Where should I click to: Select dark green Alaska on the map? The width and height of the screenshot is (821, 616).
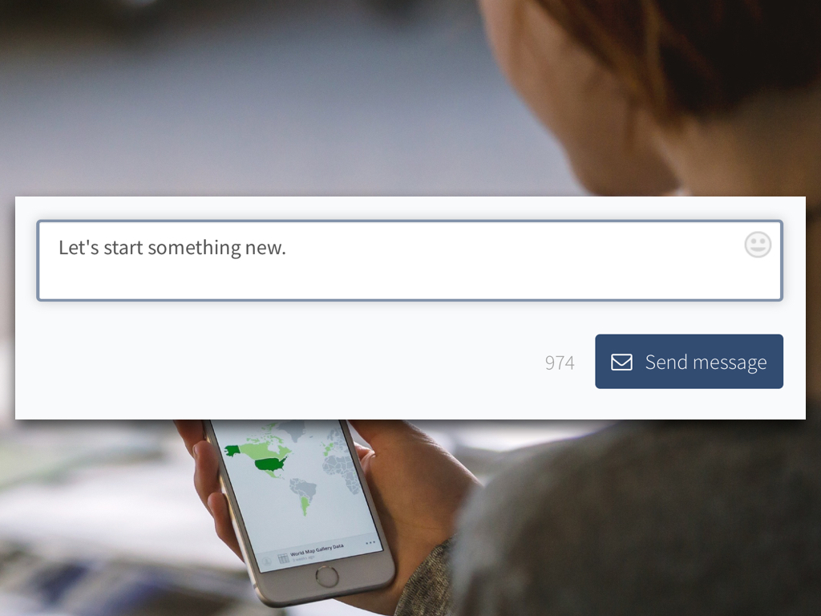[x=232, y=450]
